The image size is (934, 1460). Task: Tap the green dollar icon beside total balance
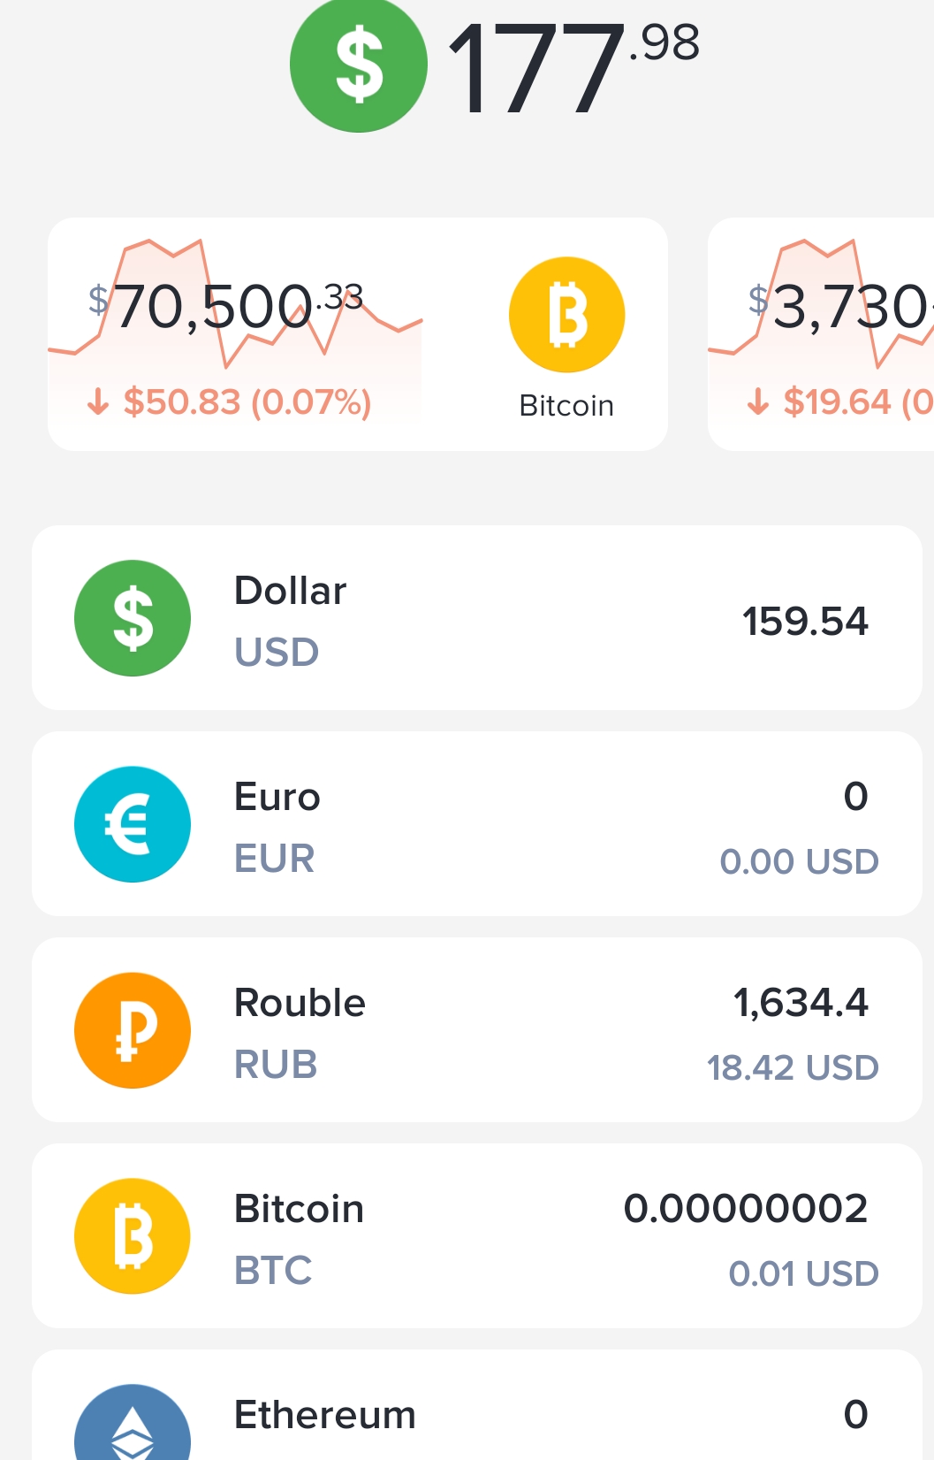pos(358,65)
